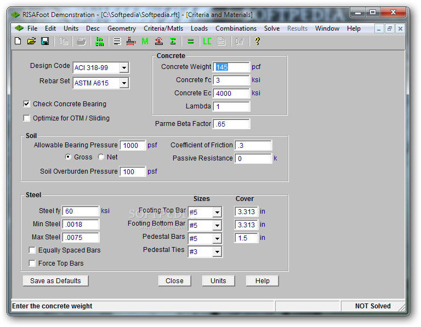
Task: Expand the Rebar Set dropdown
Action: [124, 83]
